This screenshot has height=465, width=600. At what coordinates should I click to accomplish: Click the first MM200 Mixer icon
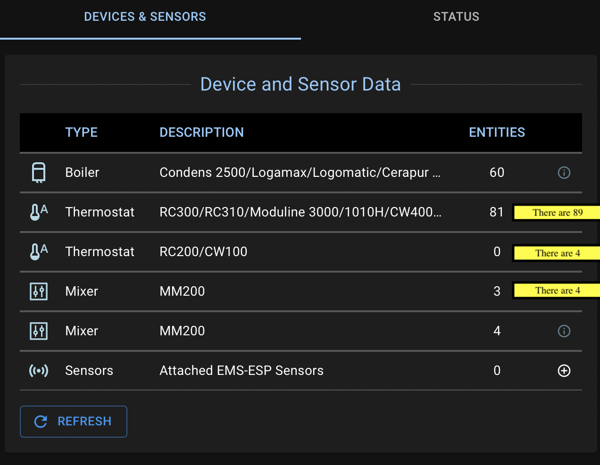point(38,291)
